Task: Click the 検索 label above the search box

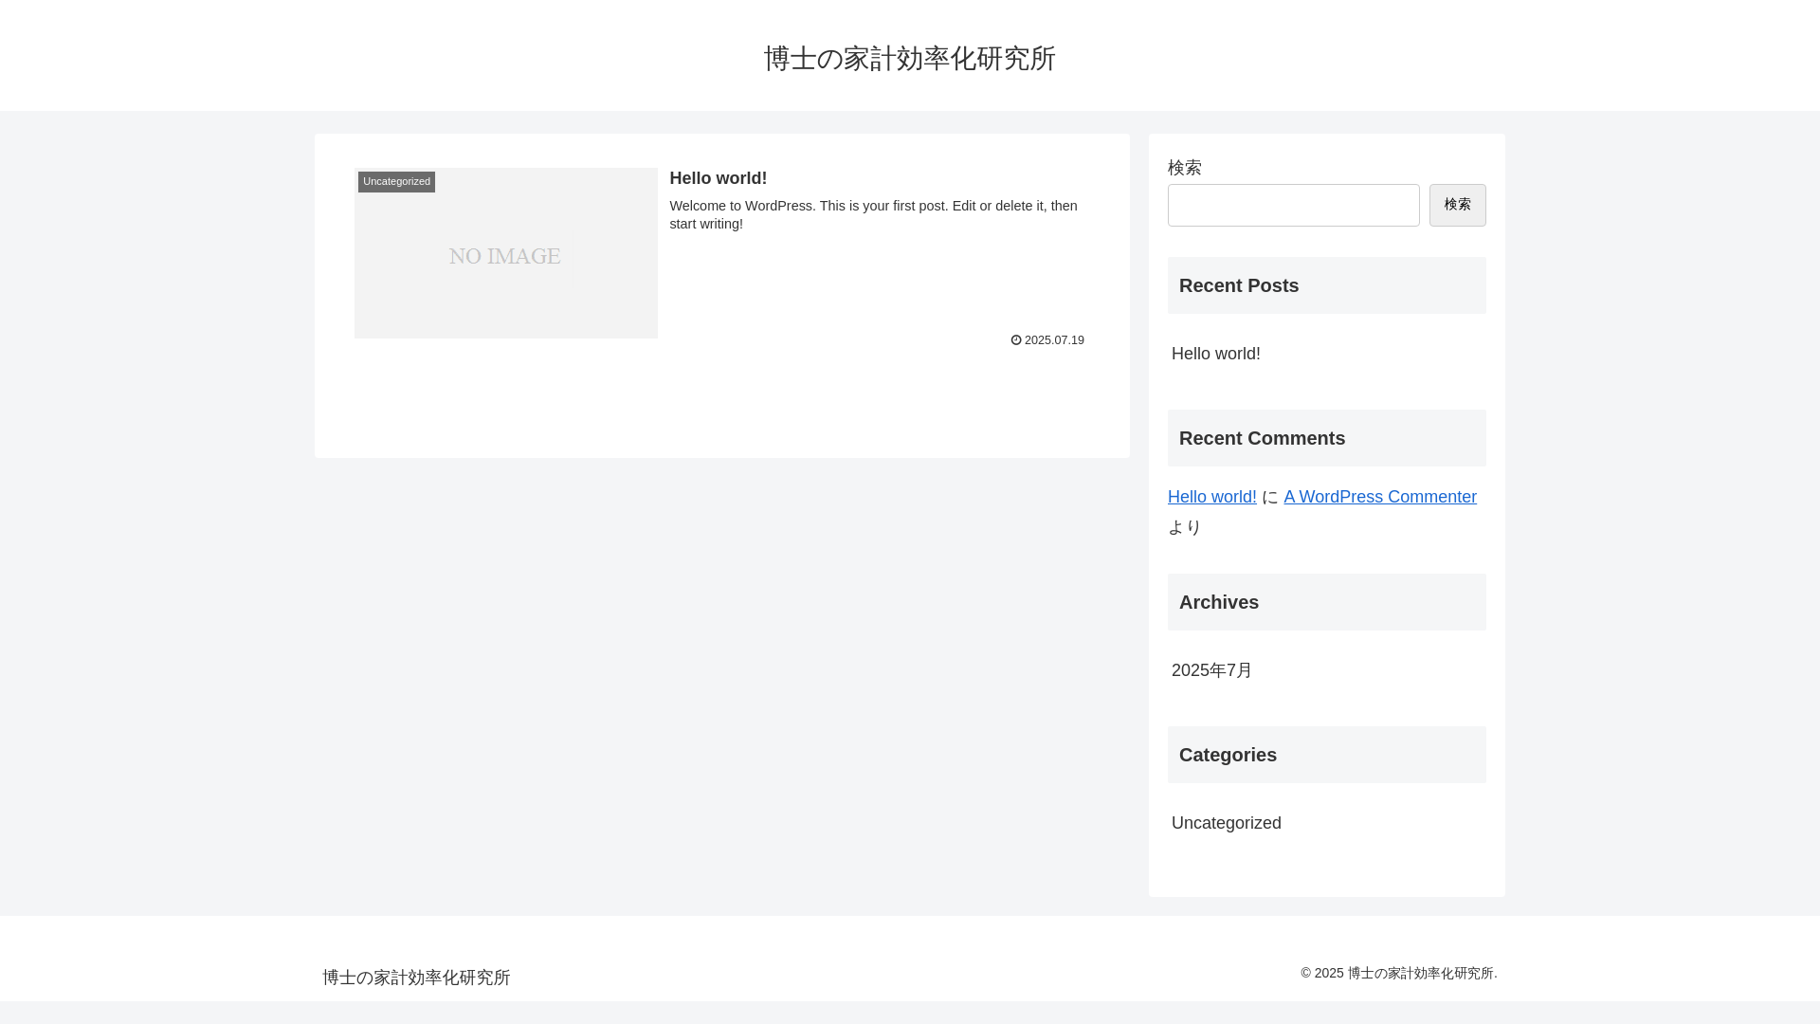Action: point(1184,168)
